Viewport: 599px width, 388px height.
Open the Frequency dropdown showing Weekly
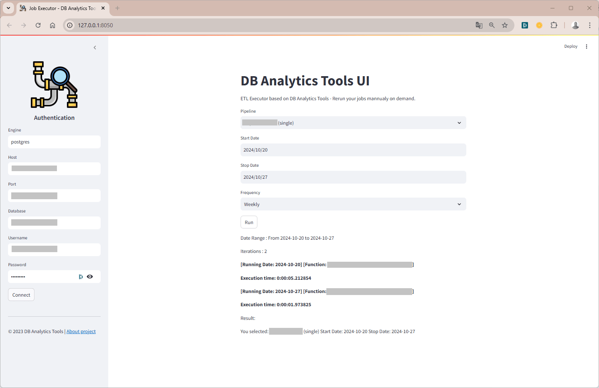coord(353,204)
